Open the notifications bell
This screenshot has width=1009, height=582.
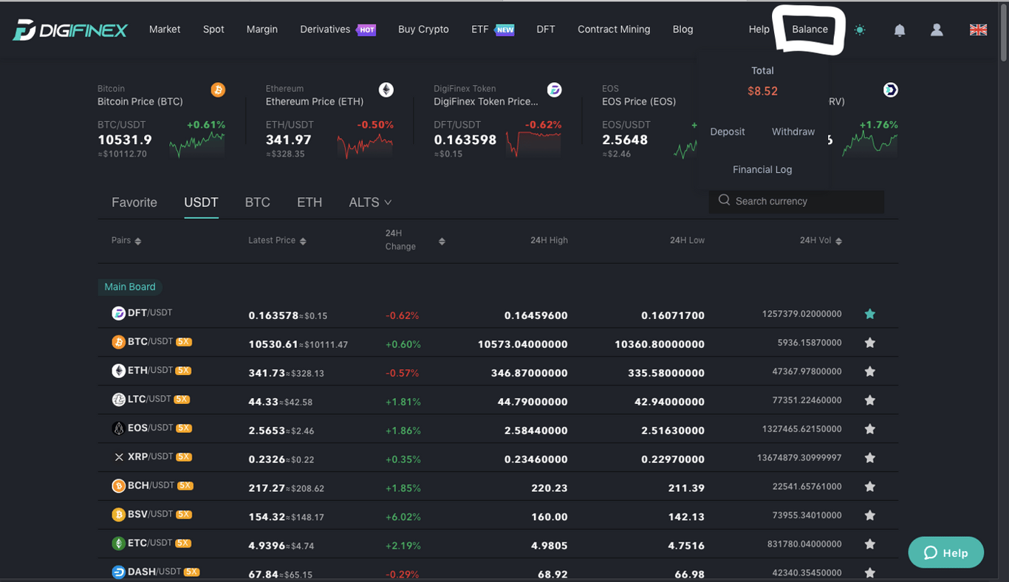[x=899, y=30]
